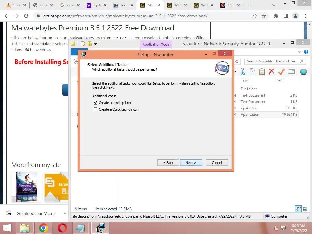Click the red X Delete icon in Explorer
This screenshot has width=312, height=234.
[271, 71]
